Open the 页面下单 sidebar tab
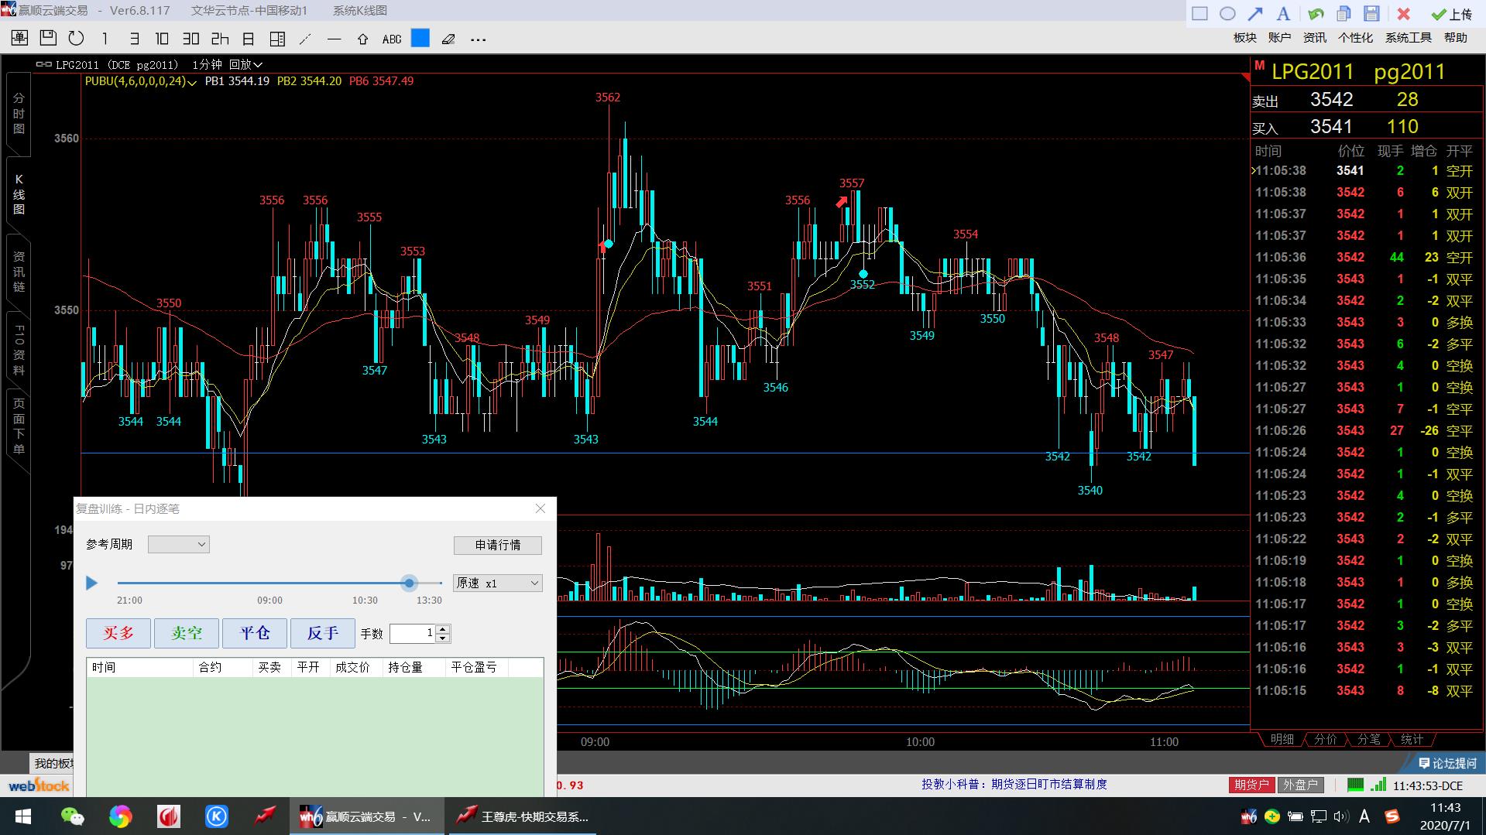Screen dimensions: 1486x835 (19, 426)
